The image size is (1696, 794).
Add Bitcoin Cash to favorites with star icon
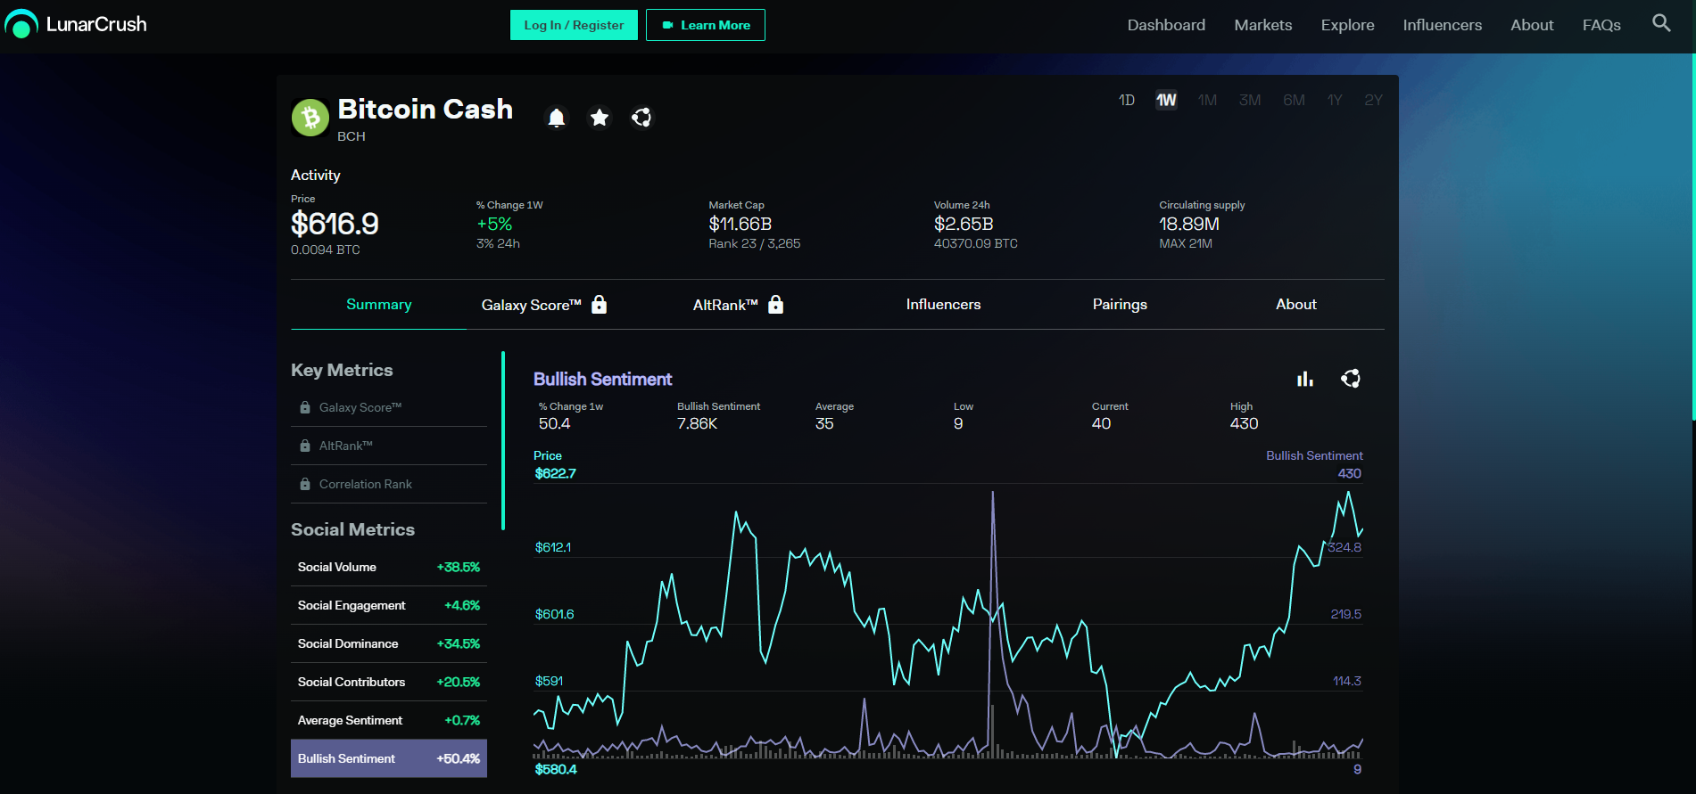(x=600, y=118)
